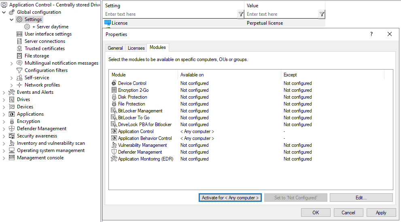Collapse the Global configuration tree node

(4, 12)
